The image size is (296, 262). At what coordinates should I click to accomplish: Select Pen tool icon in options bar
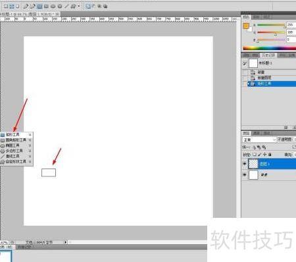point(26,7)
